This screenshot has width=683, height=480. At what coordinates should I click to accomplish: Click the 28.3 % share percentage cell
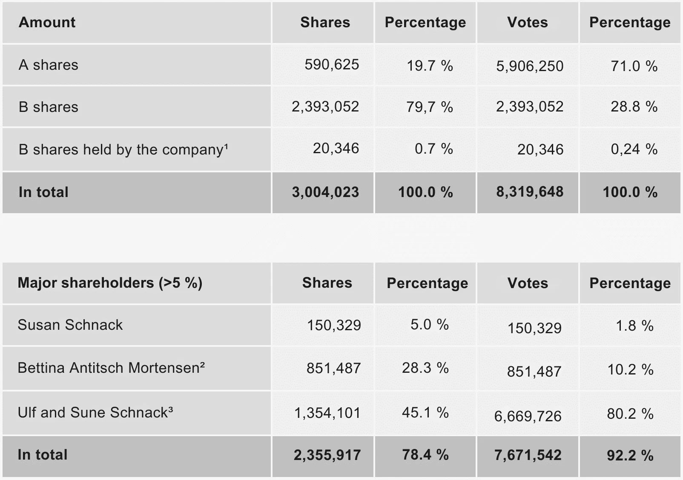click(425, 368)
